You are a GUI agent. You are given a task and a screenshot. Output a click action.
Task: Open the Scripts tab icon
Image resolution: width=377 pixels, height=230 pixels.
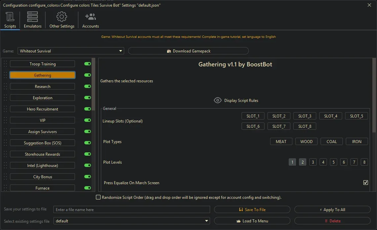[10, 17]
